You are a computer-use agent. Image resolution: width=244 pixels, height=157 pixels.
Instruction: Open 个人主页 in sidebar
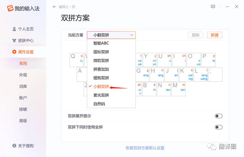click(x=23, y=29)
